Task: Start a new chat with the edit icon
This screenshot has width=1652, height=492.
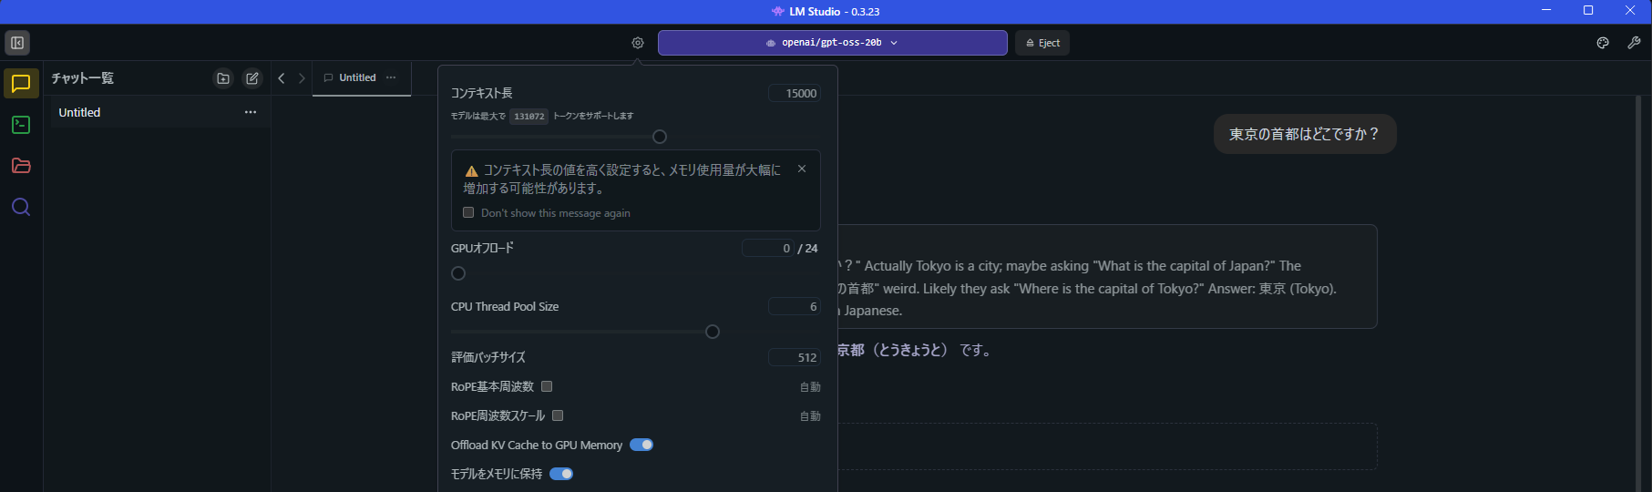Action: click(252, 78)
